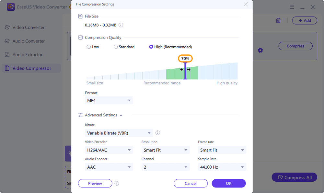This screenshot has width=324, height=193.
Task: Close the File Compression Settings dialog
Action: tap(246, 4)
